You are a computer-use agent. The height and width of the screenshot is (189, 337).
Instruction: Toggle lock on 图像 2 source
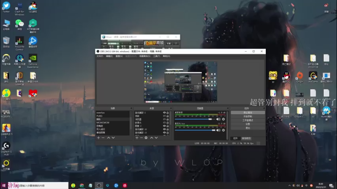click(168, 126)
